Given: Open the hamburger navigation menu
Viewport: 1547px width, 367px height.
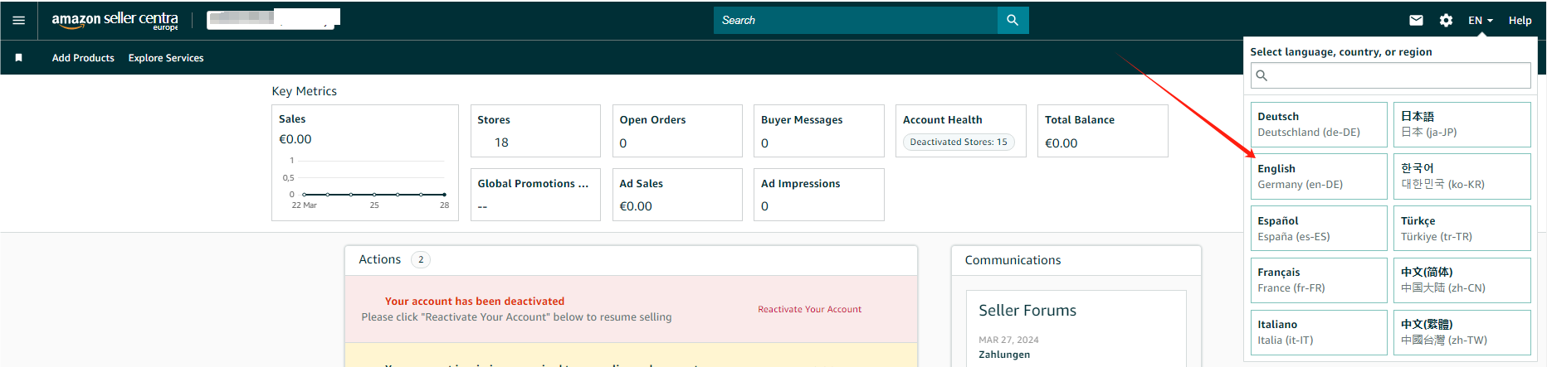Looking at the screenshot, I should tap(18, 21).
